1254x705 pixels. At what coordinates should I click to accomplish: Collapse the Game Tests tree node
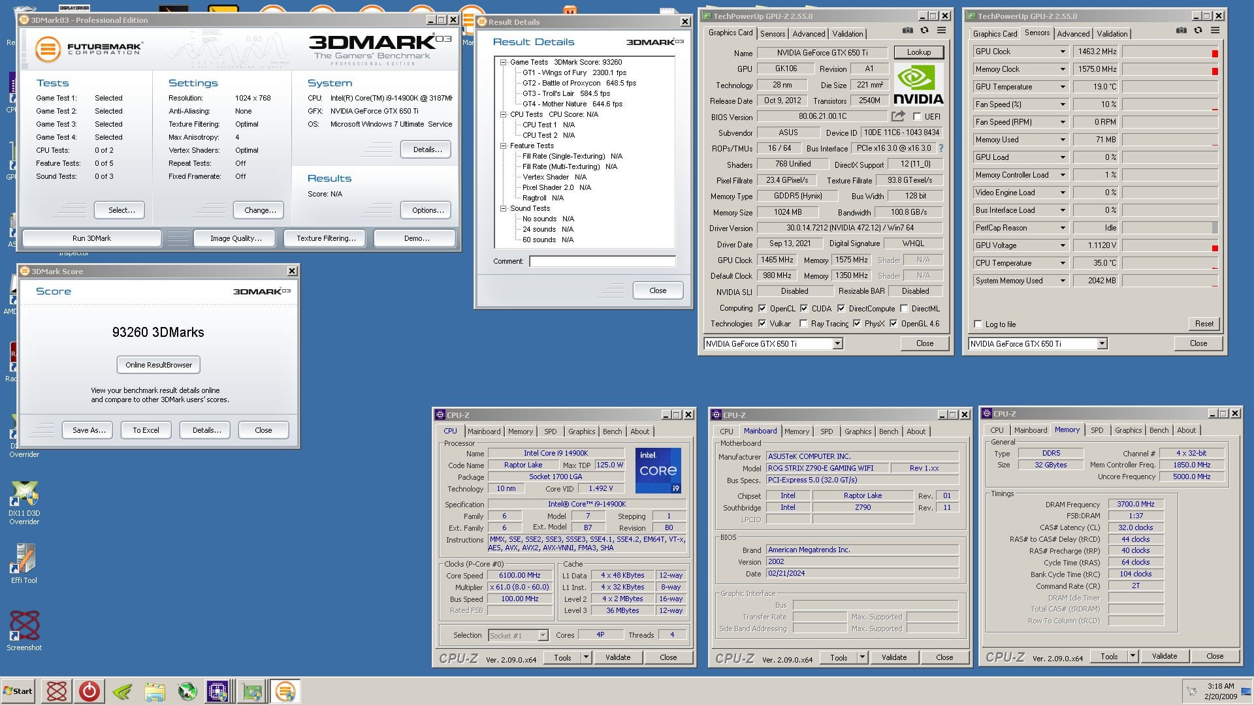[x=504, y=62]
